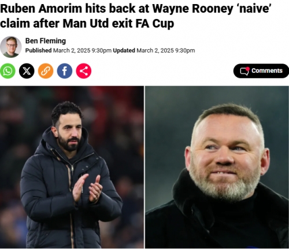Open the Comments section
The width and height of the screenshot is (289, 249).
[261, 71]
